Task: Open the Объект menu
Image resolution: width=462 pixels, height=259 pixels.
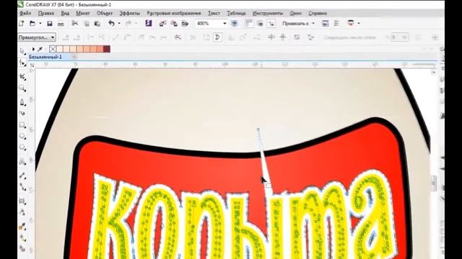Action: pos(105,13)
